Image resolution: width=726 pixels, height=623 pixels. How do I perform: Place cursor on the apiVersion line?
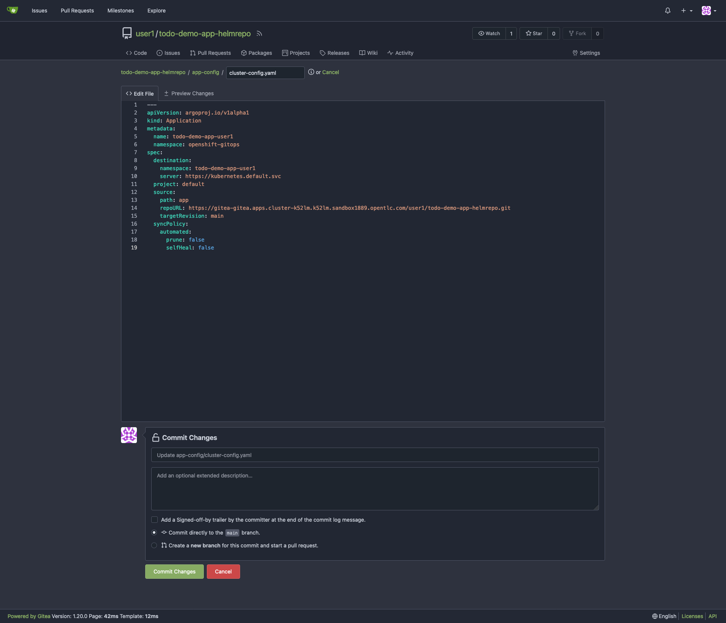tap(198, 113)
